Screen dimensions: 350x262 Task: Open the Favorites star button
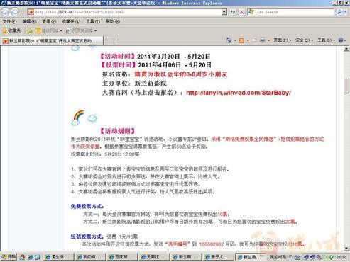pyautogui.click(x=11, y=30)
